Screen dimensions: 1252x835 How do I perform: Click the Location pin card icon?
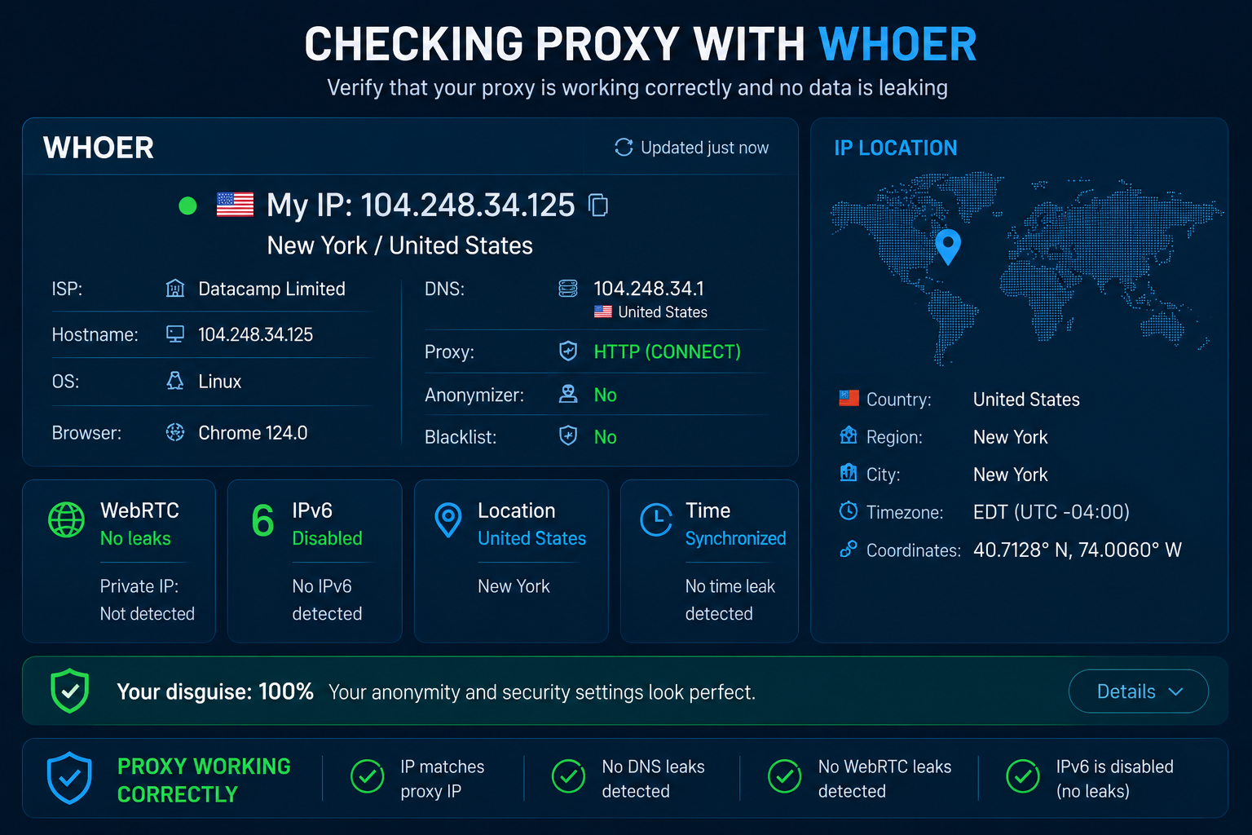pyautogui.click(x=448, y=520)
